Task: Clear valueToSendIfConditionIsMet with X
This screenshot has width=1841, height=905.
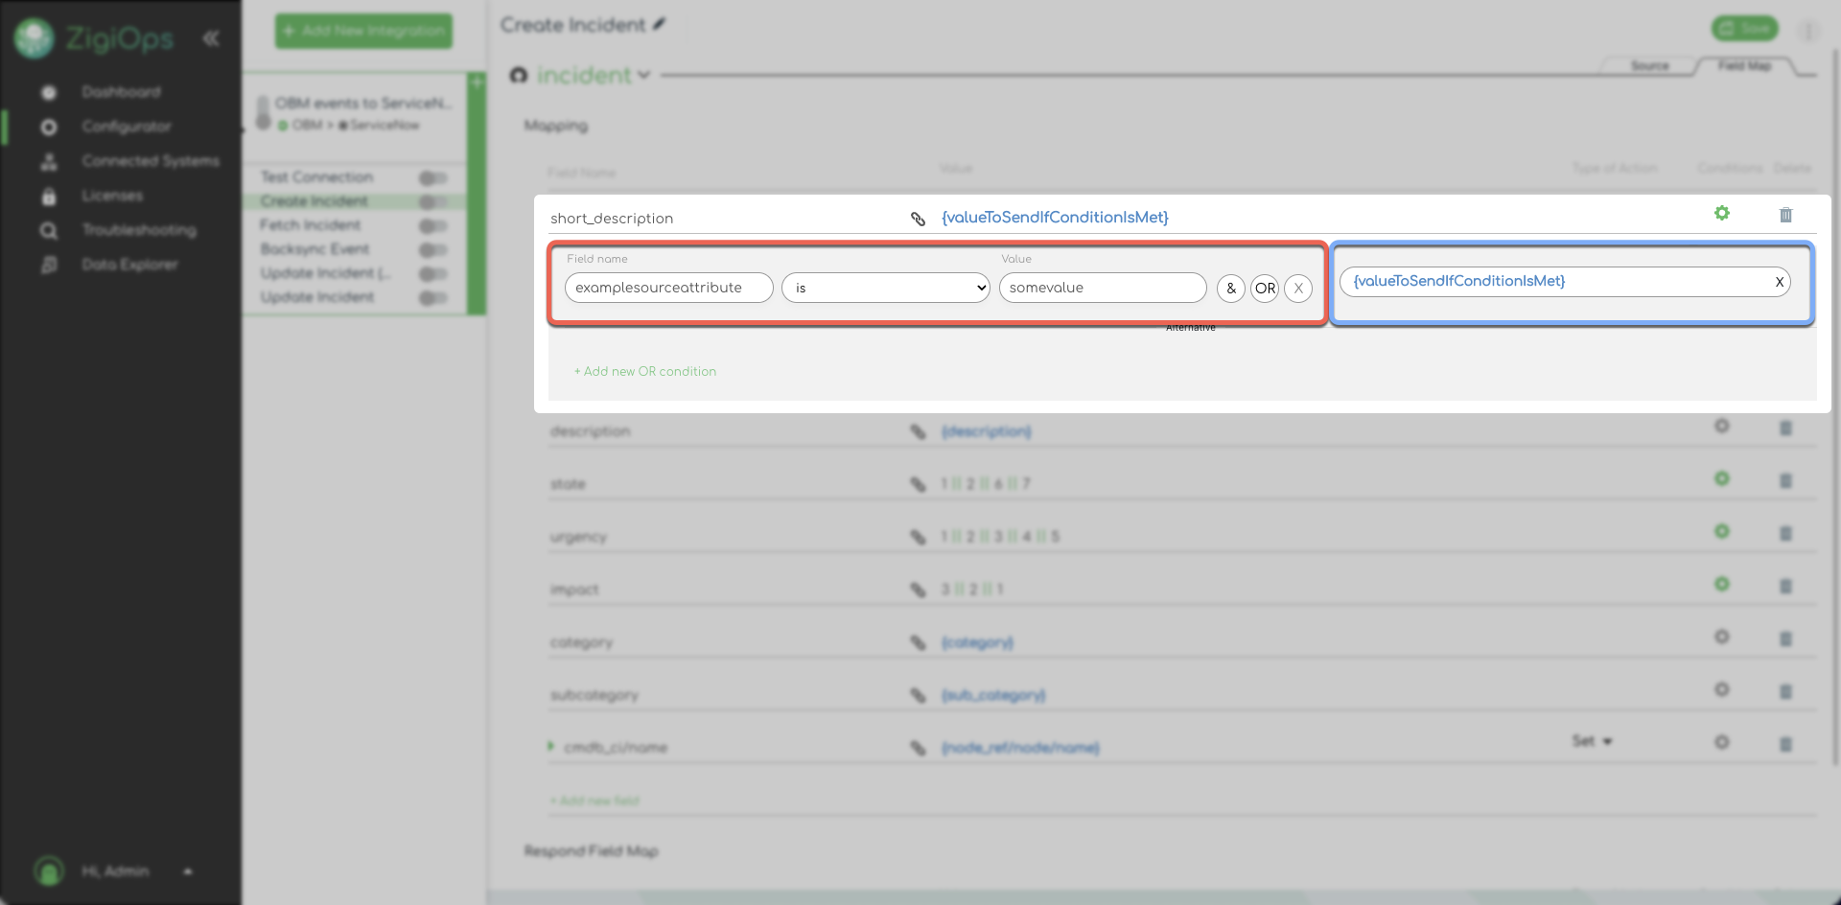Action: click(1779, 282)
